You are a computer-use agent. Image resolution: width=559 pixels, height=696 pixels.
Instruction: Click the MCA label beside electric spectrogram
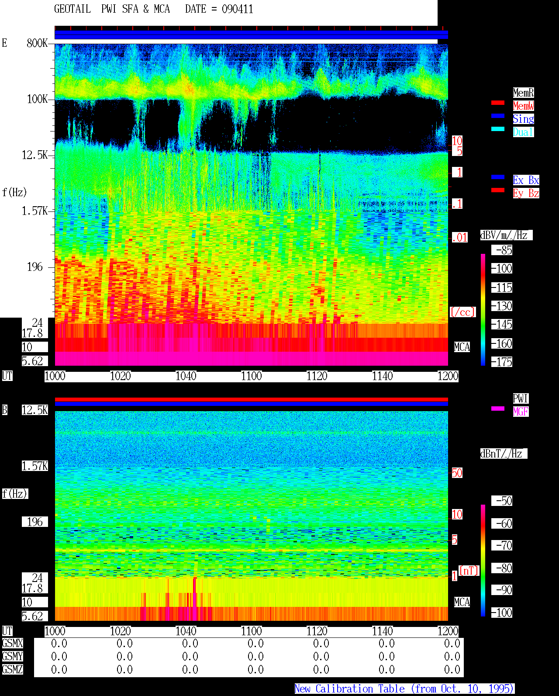(462, 347)
